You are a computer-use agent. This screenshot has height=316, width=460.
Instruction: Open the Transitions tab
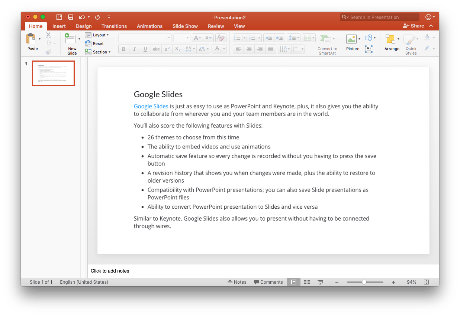click(114, 26)
